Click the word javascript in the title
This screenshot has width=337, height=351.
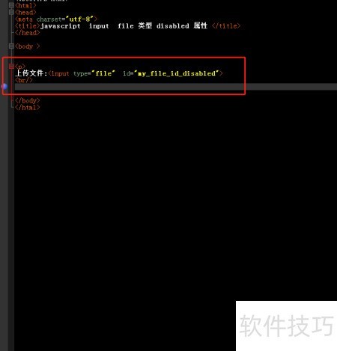point(61,26)
